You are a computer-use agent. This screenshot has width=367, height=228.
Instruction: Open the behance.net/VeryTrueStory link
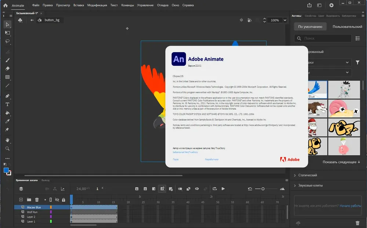coord(185,152)
